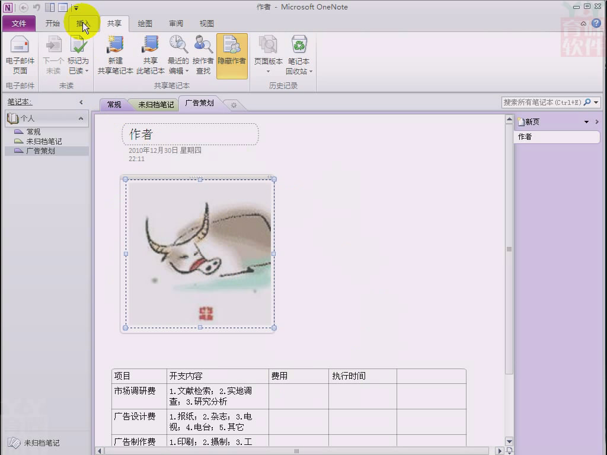This screenshot has height=455, width=607.
Task: Switch to the 常规 section tab
Action: (x=114, y=104)
